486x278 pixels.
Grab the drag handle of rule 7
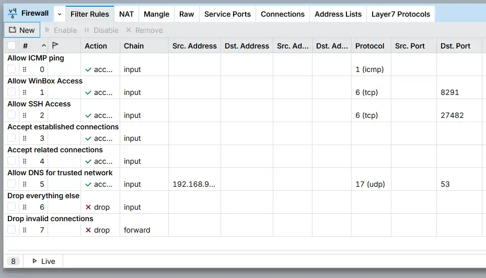[25, 230]
